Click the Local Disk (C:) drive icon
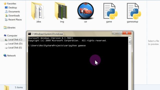Image resolution: width=160 pixels, height=90 pixels. click(6, 40)
